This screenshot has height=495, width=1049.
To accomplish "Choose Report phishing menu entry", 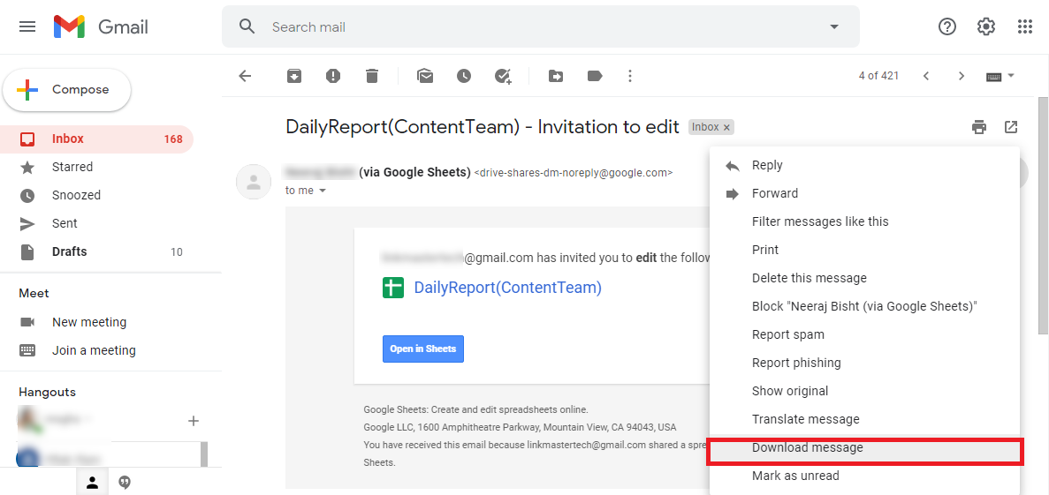I will (x=864, y=363).
